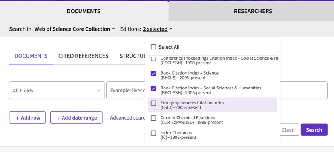Switch to the RESEARCHERS tab
The height and width of the screenshot is (152, 334).
[x=253, y=11]
